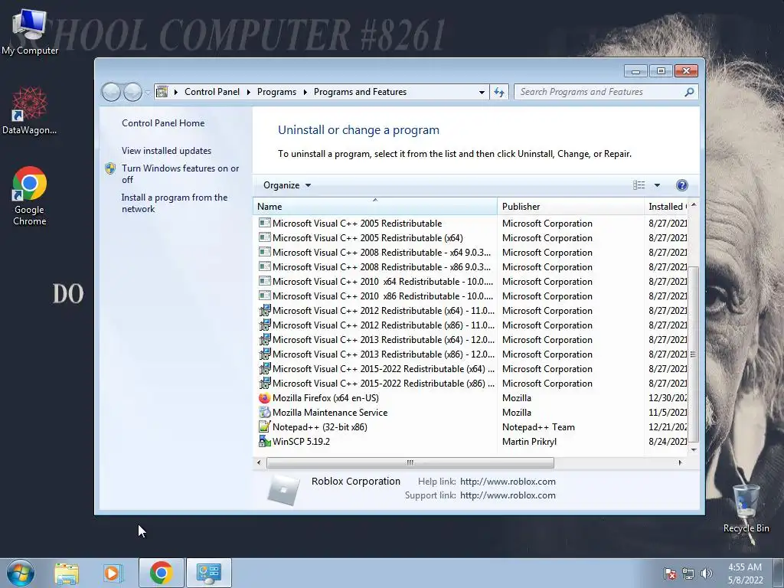Screen dimensions: 784x588
Task: Click the taskbar clock showing 4:55 AM
Action: click(745, 573)
